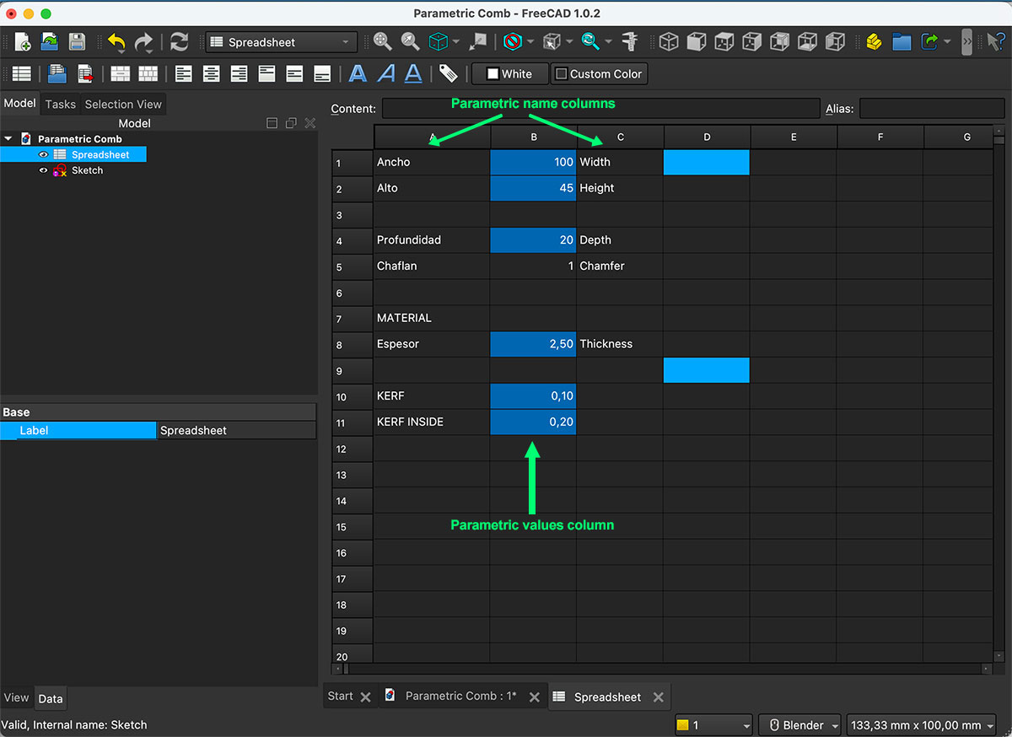The height and width of the screenshot is (737, 1012).
Task: Create a Part with the yellow blocks icon
Action: [874, 41]
